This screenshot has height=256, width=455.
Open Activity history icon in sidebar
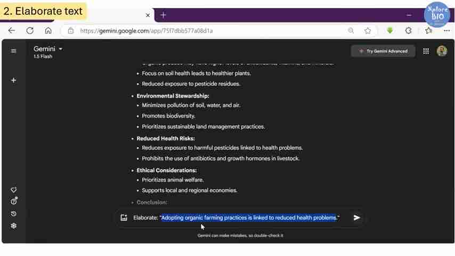tap(14, 214)
